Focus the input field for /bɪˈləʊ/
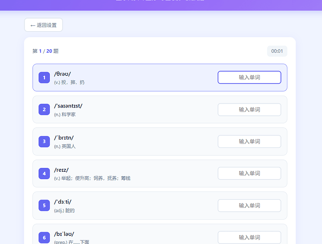This screenshot has height=244, width=322. (x=249, y=238)
